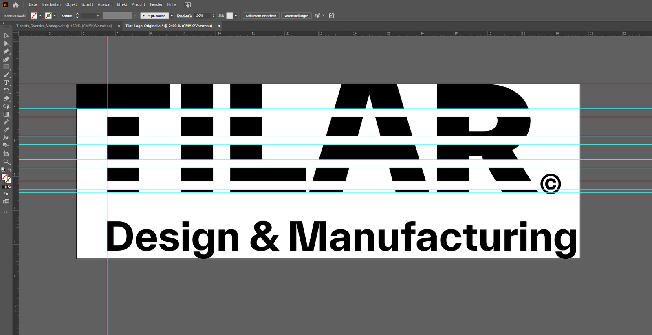Select the Gradient tool
The height and width of the screenshot is (335, 652).
pos(6,115)
